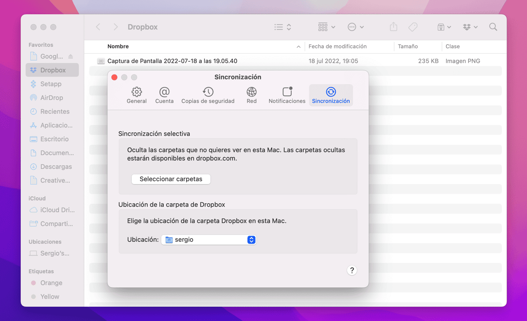Open the Notificaciones tab
Image resolution: width=527 pixels, height=321 pixels.
pos(287,95)
